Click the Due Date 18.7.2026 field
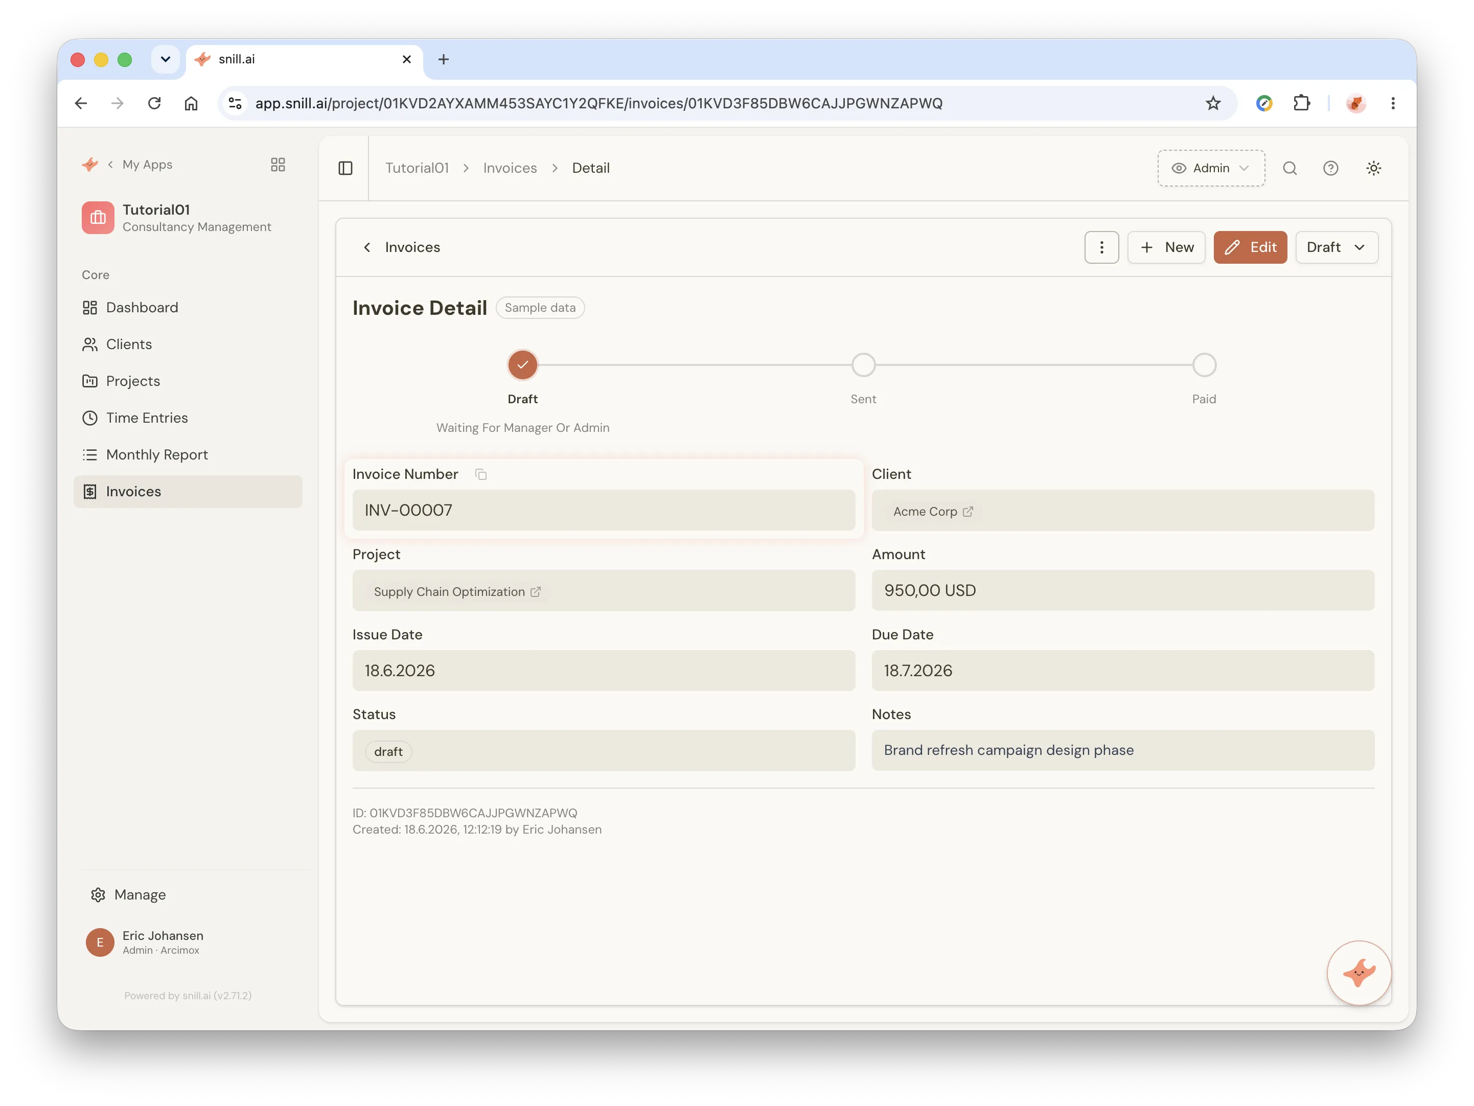The height and width of the screenshot is (1106, 1474). (x=1123, y=670)
